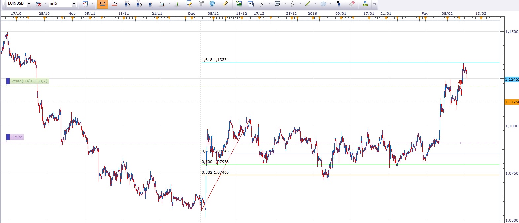Open the m15 timeframe dropdown
519x223 pixels.
pos(74,4)
